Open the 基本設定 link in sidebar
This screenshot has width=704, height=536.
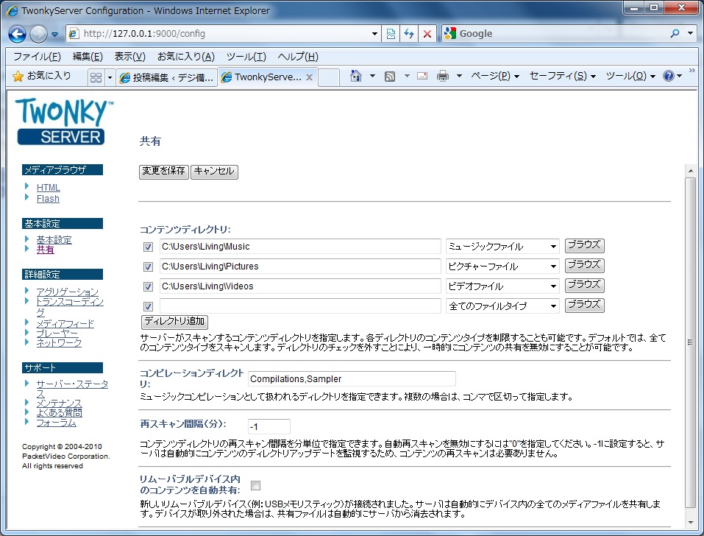pyautogui.click(x=54, y=239)
